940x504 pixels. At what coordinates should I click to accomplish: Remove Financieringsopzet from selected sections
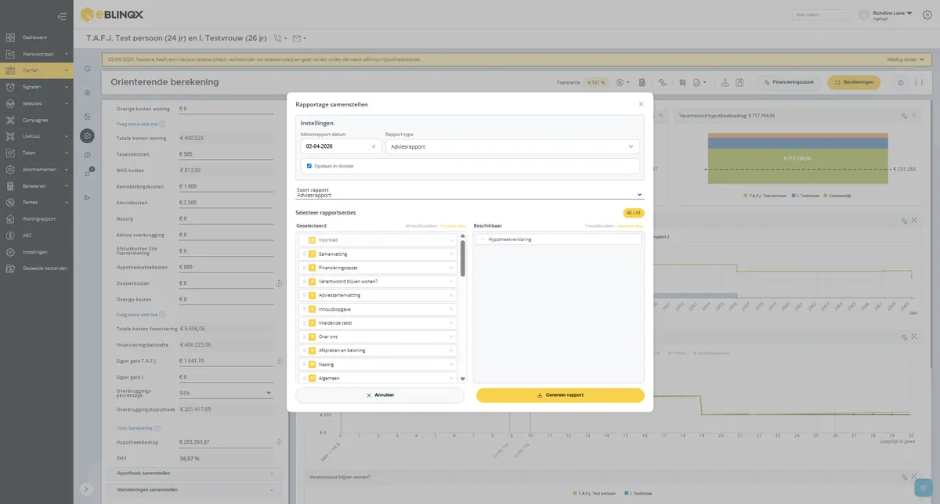pyautogui.click(x=451, y=268)
